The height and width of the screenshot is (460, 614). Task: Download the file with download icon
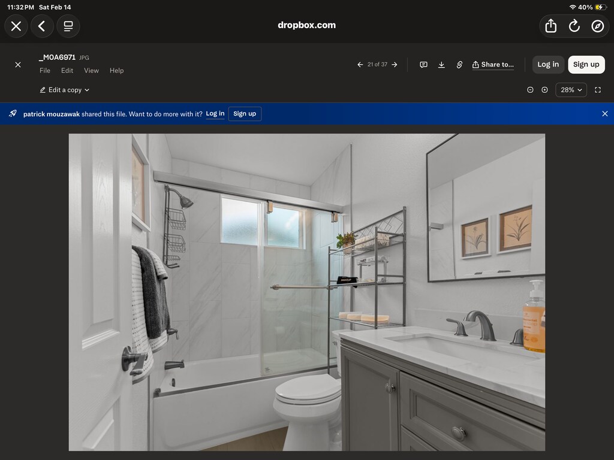click(441, 65)
